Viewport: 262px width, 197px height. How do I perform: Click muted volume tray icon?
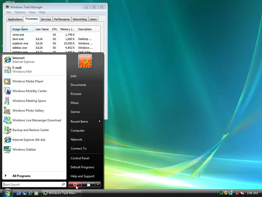click(242, 193)
